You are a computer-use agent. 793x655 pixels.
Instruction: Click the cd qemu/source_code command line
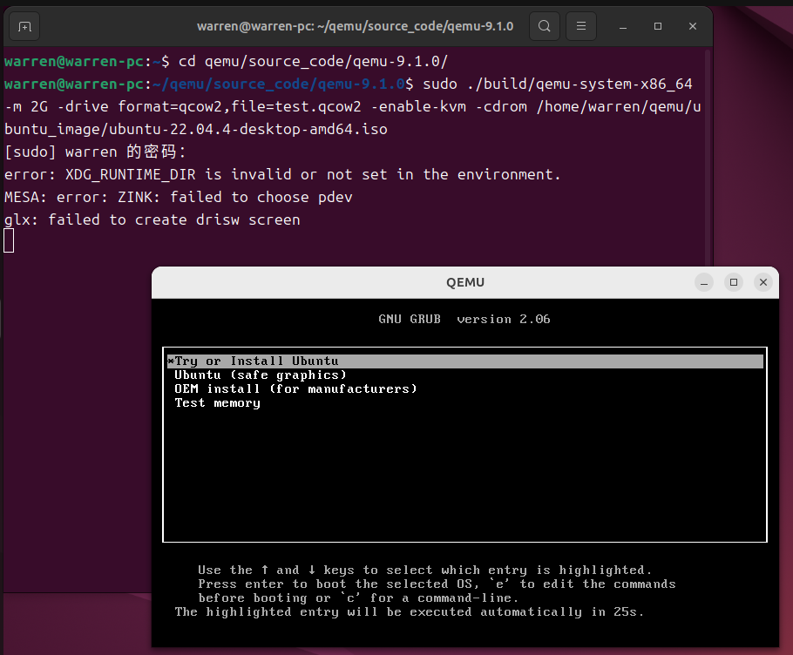[313, 61]
